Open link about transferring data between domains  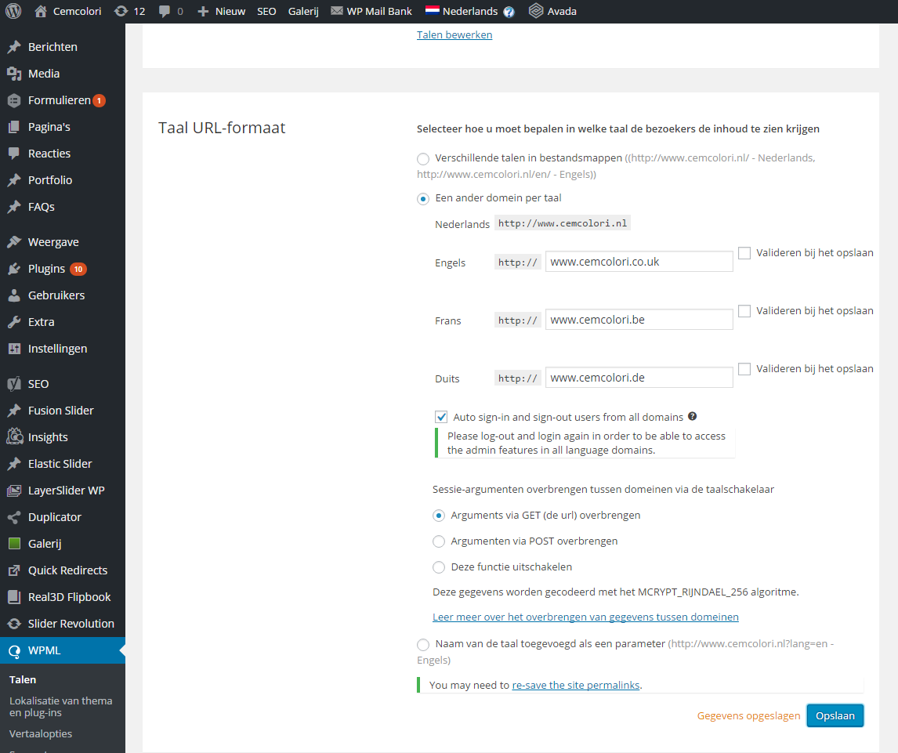point(585,617)
